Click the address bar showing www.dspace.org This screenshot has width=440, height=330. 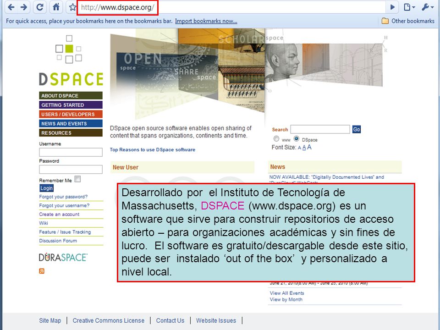click(232, 7)
